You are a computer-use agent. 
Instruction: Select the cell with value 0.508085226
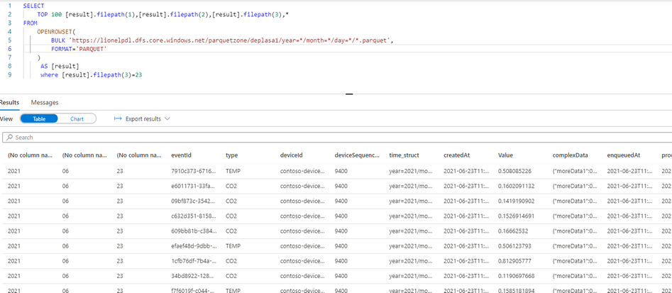point(516,171)
